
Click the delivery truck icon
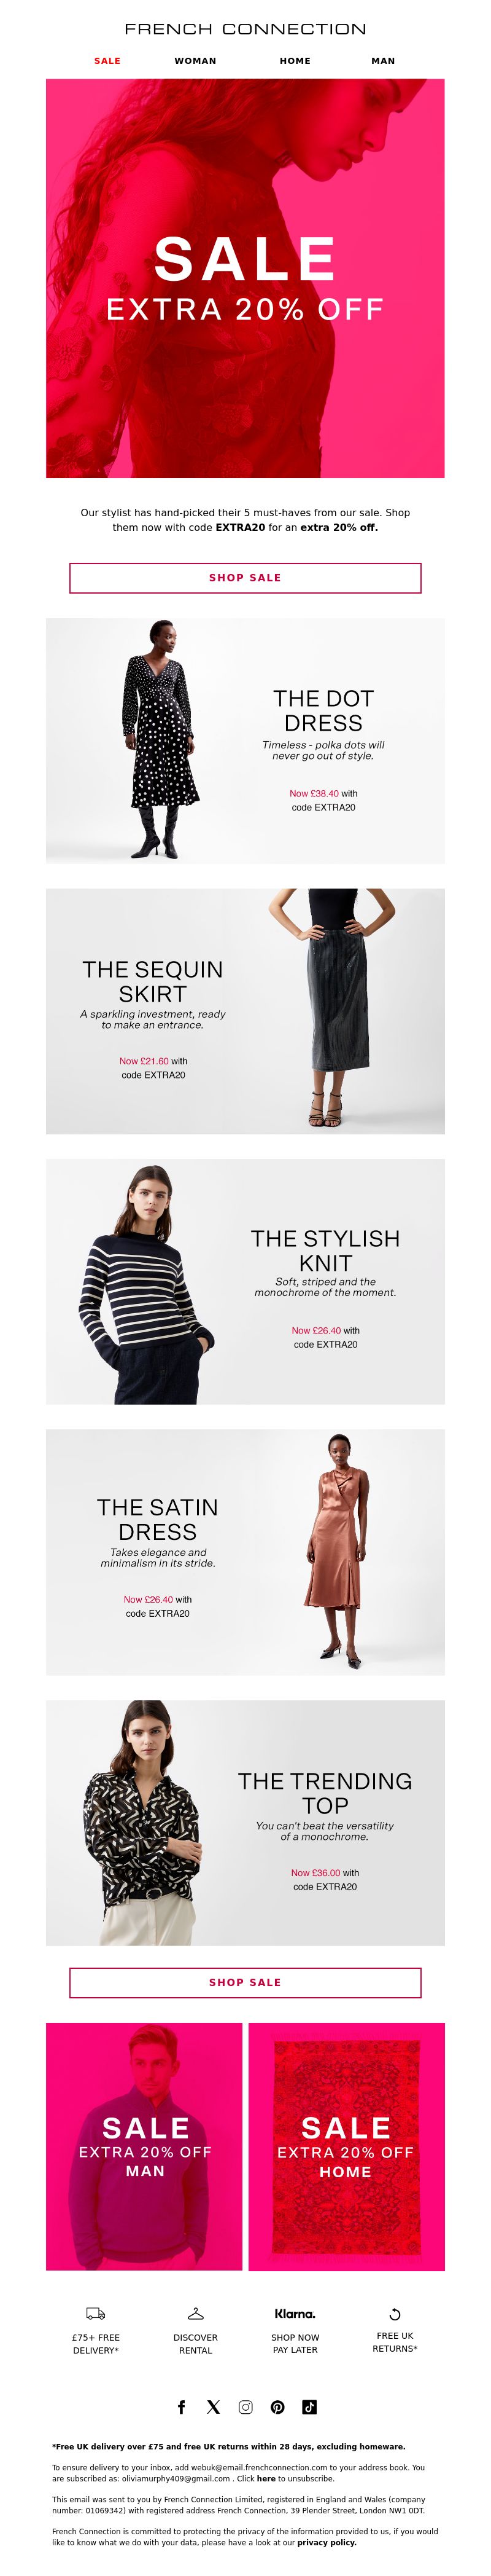[96, 2313]
